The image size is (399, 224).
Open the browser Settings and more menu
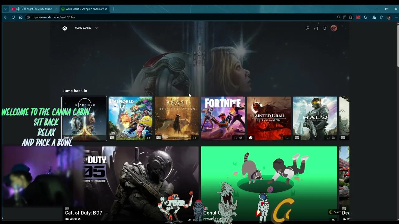(396, 17)
